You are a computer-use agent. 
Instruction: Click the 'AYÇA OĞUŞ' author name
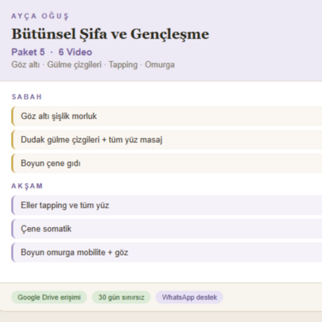[40, 16]
